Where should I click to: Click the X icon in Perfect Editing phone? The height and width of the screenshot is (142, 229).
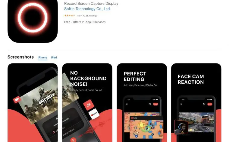pyautogui.click(x=127, y=104)
